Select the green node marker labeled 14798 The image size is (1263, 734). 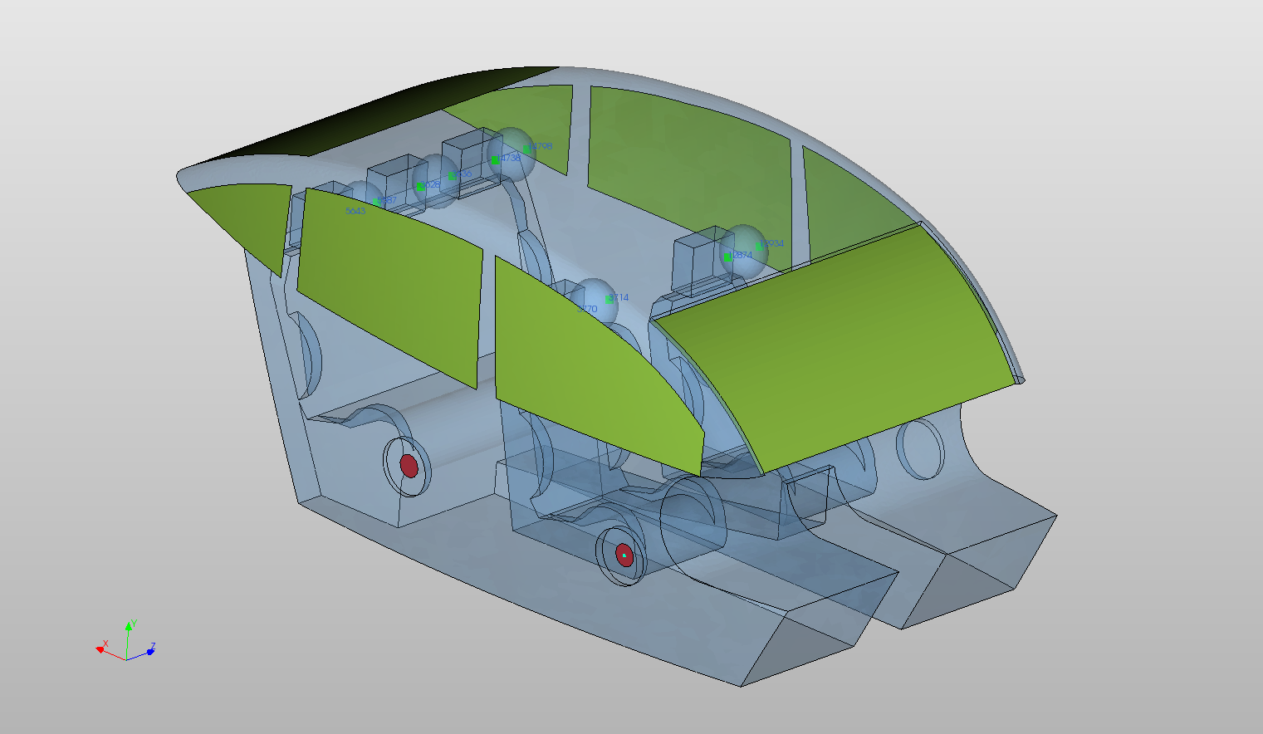click(526, 149)
